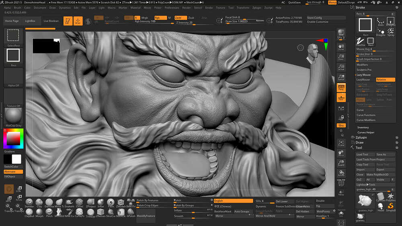
Task: Click the Zoom canvas icon
Action: coord(341,57)
